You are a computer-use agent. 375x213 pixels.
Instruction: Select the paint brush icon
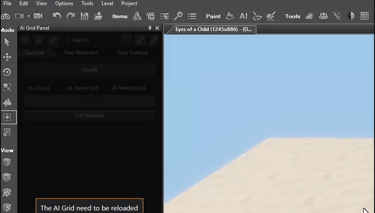click(257, 16)
